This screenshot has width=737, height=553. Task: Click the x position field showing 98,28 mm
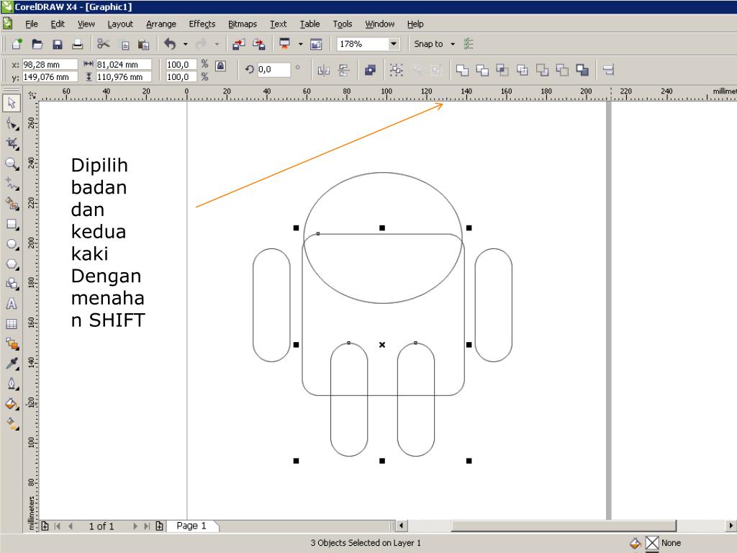pos(50,64)
